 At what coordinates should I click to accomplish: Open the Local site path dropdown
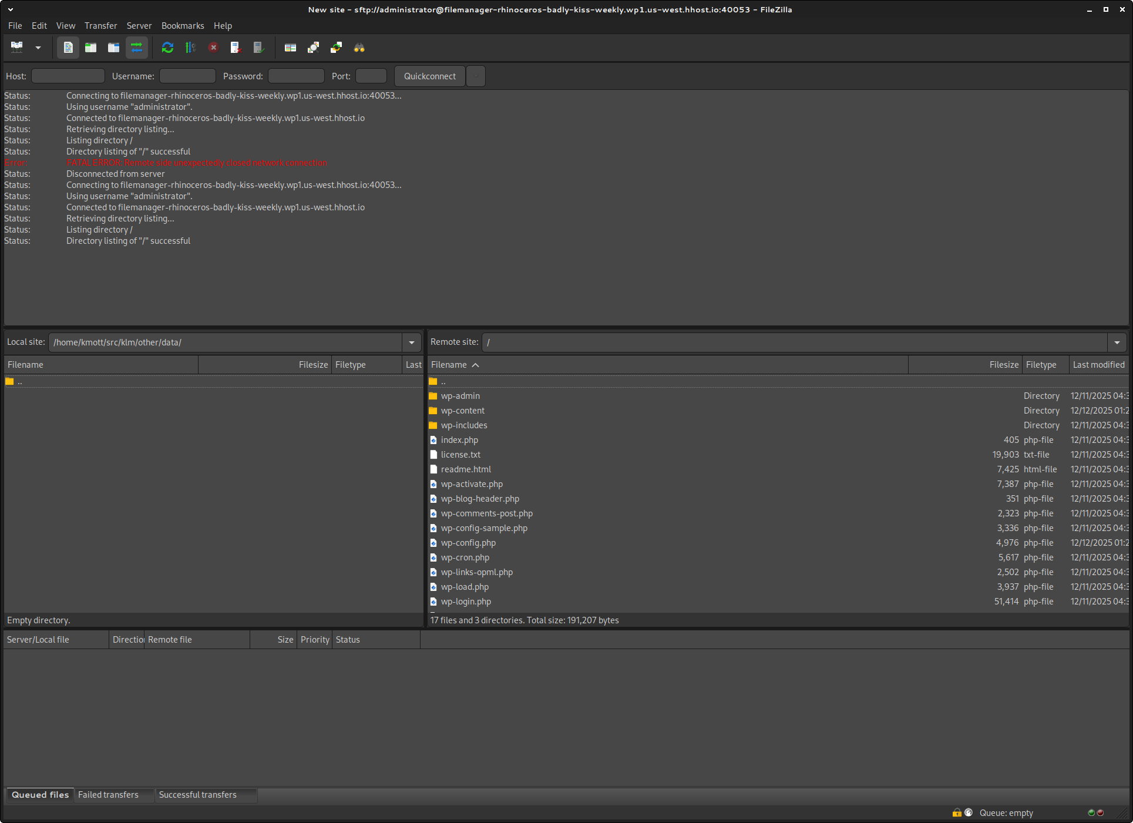pos(412,342)
